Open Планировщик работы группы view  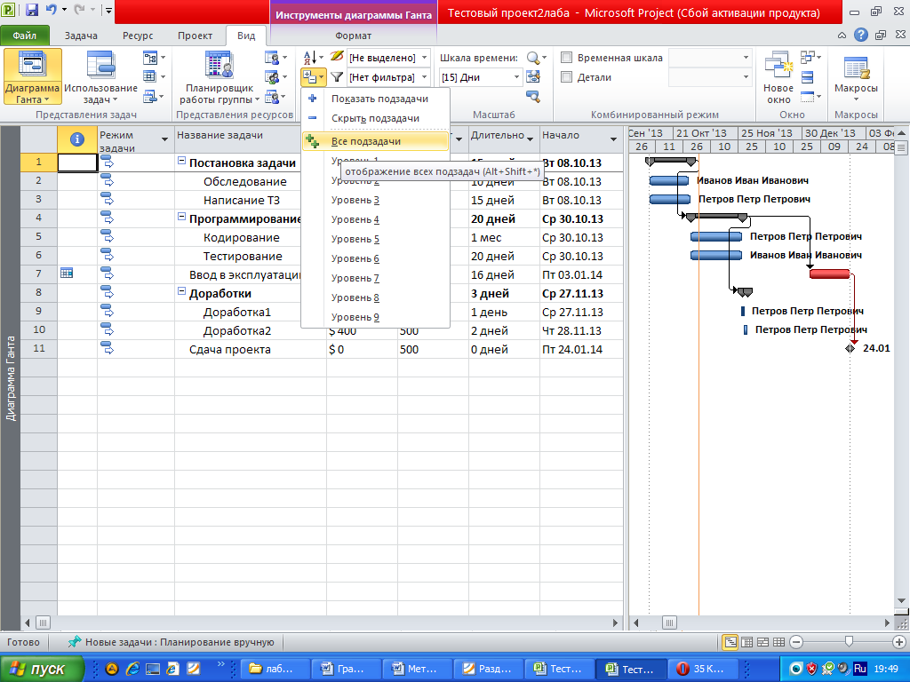coord(220,76)
